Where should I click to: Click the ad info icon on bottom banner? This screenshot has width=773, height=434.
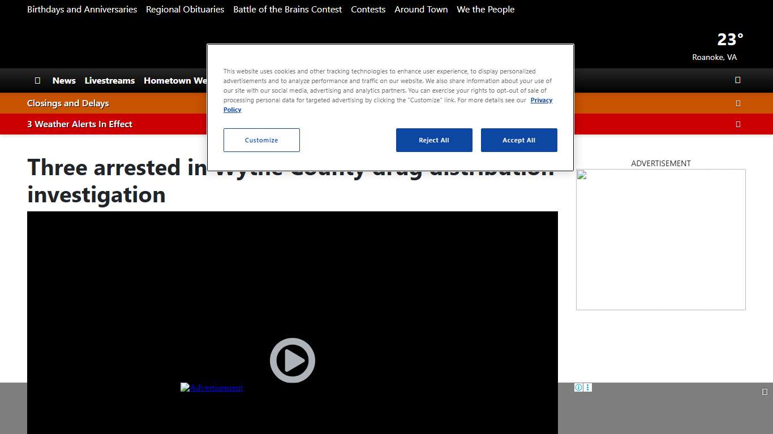point(578,388)
